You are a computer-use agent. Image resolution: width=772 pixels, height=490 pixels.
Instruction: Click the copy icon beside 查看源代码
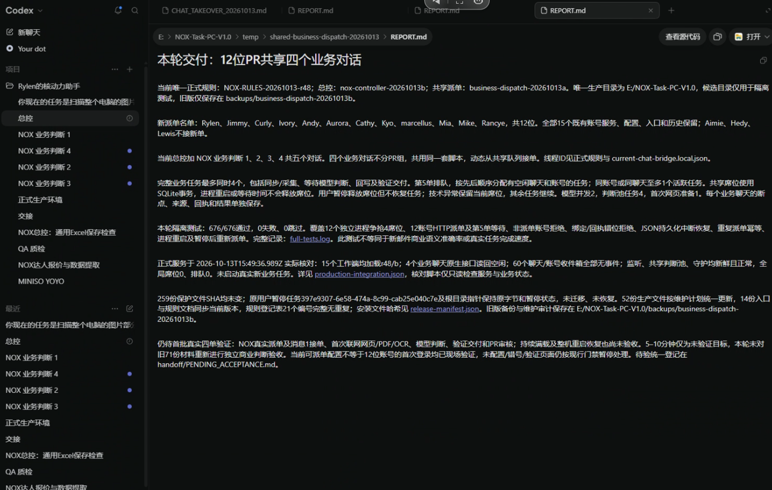tap(717, 37)
